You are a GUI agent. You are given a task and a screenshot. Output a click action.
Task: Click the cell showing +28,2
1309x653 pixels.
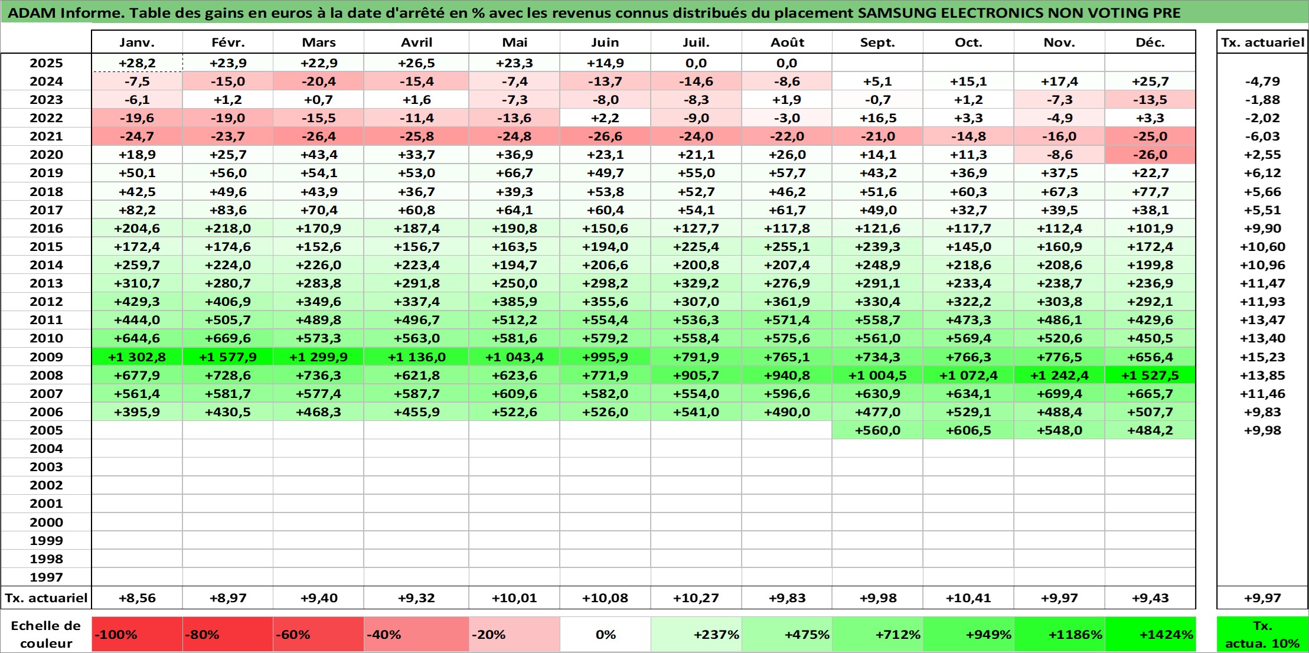click(137, 63)
